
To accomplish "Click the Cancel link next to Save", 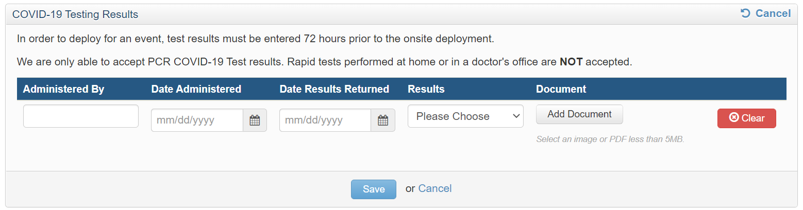I will pyautogui.click(x=434, y=188).
